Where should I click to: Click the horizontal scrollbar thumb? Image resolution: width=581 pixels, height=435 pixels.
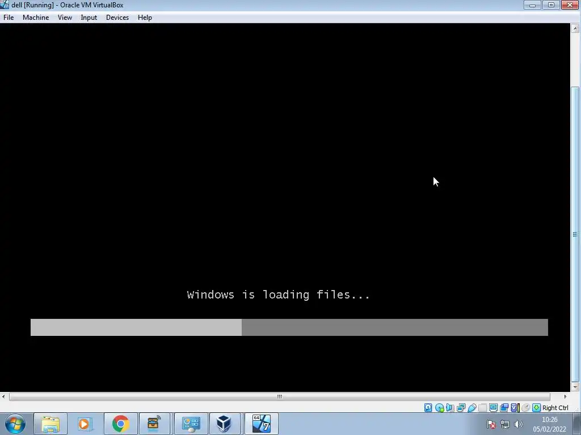[x=279, y=396]
